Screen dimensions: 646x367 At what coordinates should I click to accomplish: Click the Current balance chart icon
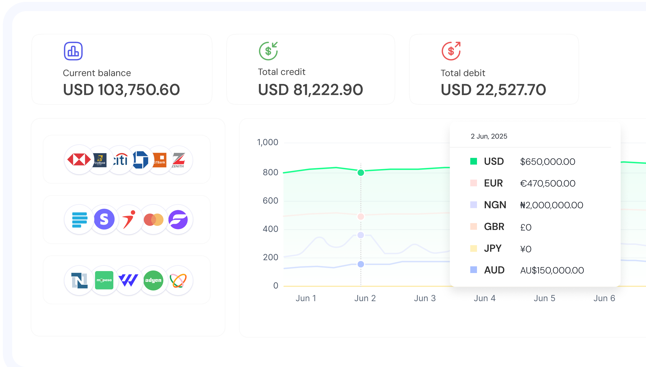[x=73, y=51]
